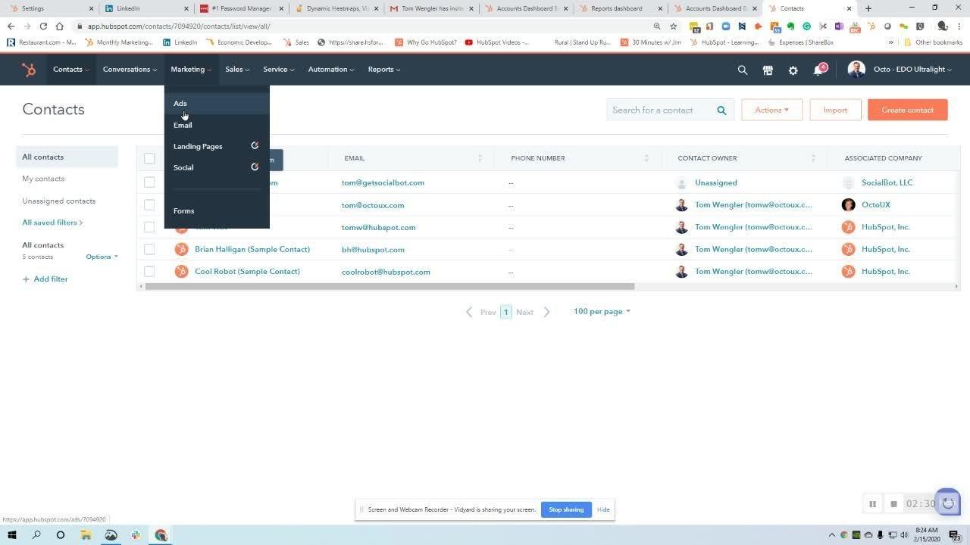970x545 pixels.
Task: Click the Create contact button
Action: point(907,110)
